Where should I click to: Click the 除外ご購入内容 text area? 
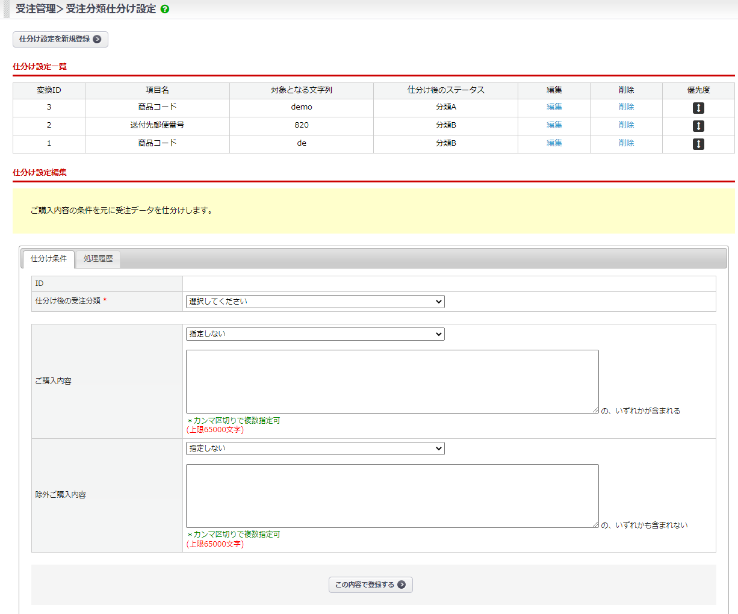click(392, 496)
